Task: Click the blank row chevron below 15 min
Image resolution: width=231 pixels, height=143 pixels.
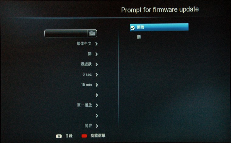Action: click(97, 95)
